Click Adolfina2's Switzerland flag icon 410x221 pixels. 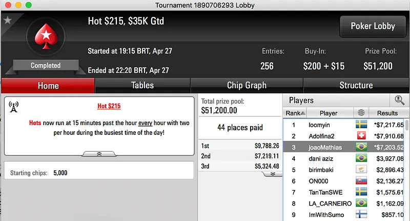pyautogui.click(x=361, y=136)
